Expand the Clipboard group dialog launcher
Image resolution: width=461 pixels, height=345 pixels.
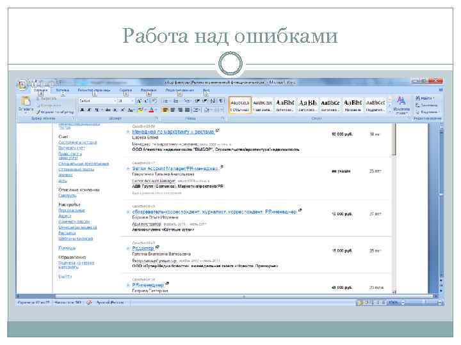73,118
